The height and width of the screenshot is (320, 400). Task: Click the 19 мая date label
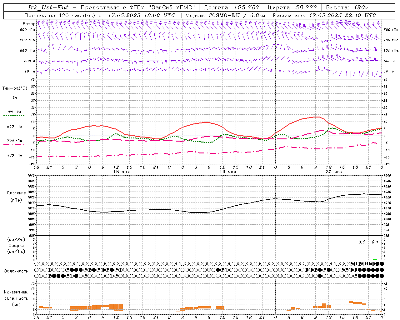228,172
